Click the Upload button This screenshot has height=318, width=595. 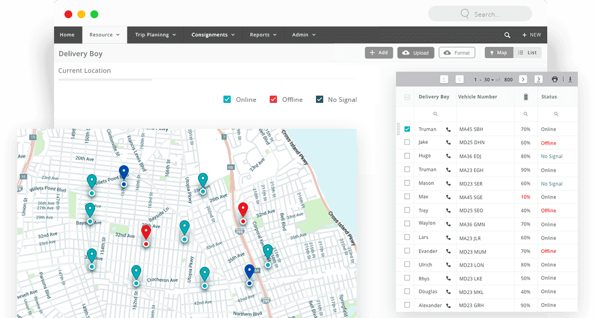(x=416, y=52)
